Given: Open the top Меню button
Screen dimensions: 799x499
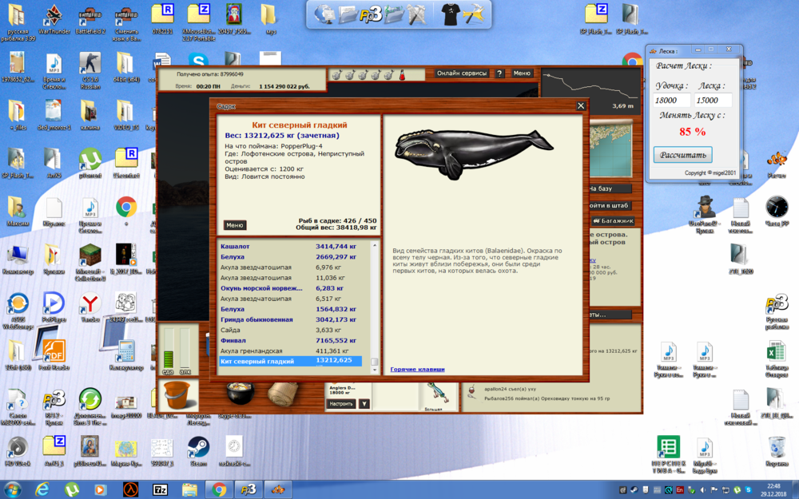Looking at the screenshot, I should point(523,73).
